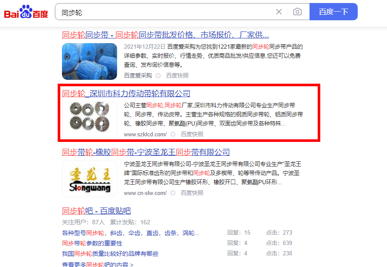
Task: Click the blue conveyor belt rolls thumbnail
Action: 90,61
